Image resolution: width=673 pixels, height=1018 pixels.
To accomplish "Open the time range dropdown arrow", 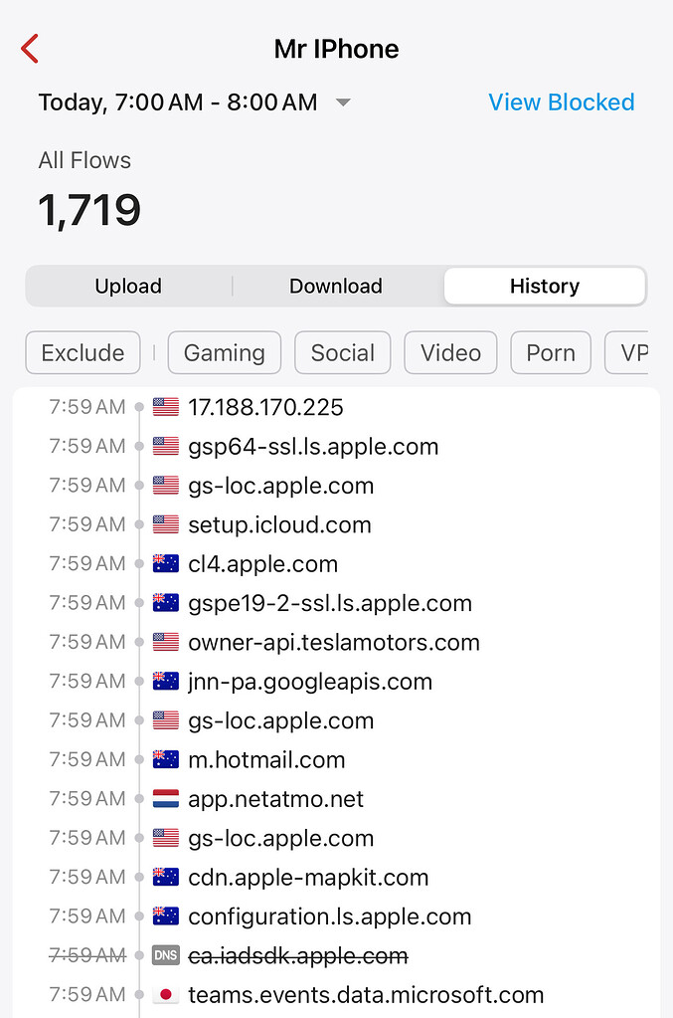I will (343, 102).
